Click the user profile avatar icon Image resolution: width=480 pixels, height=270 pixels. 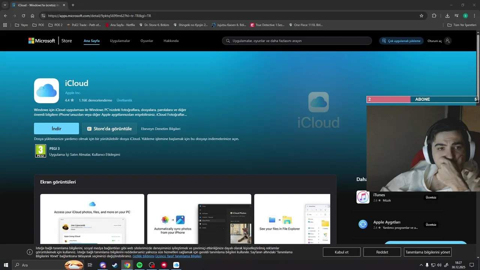click(x=447, y=41)
